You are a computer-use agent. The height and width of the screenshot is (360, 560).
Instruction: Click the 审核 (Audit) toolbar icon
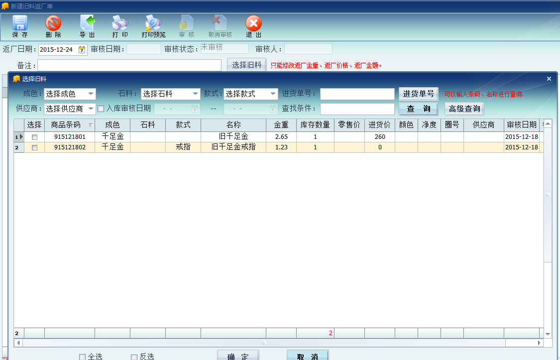pos(187,26)
